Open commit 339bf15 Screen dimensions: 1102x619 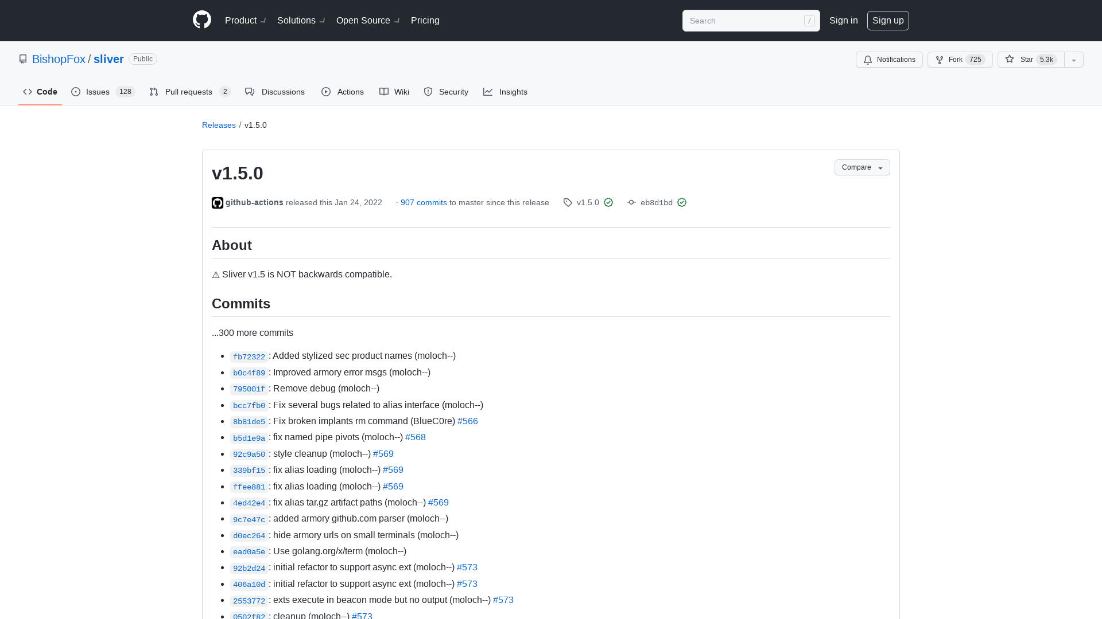click(x=249, y=470)
